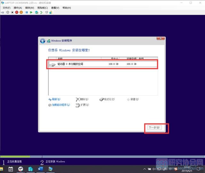Open the 文件(F) menu
205x173 pixels.
click(6, 8)
